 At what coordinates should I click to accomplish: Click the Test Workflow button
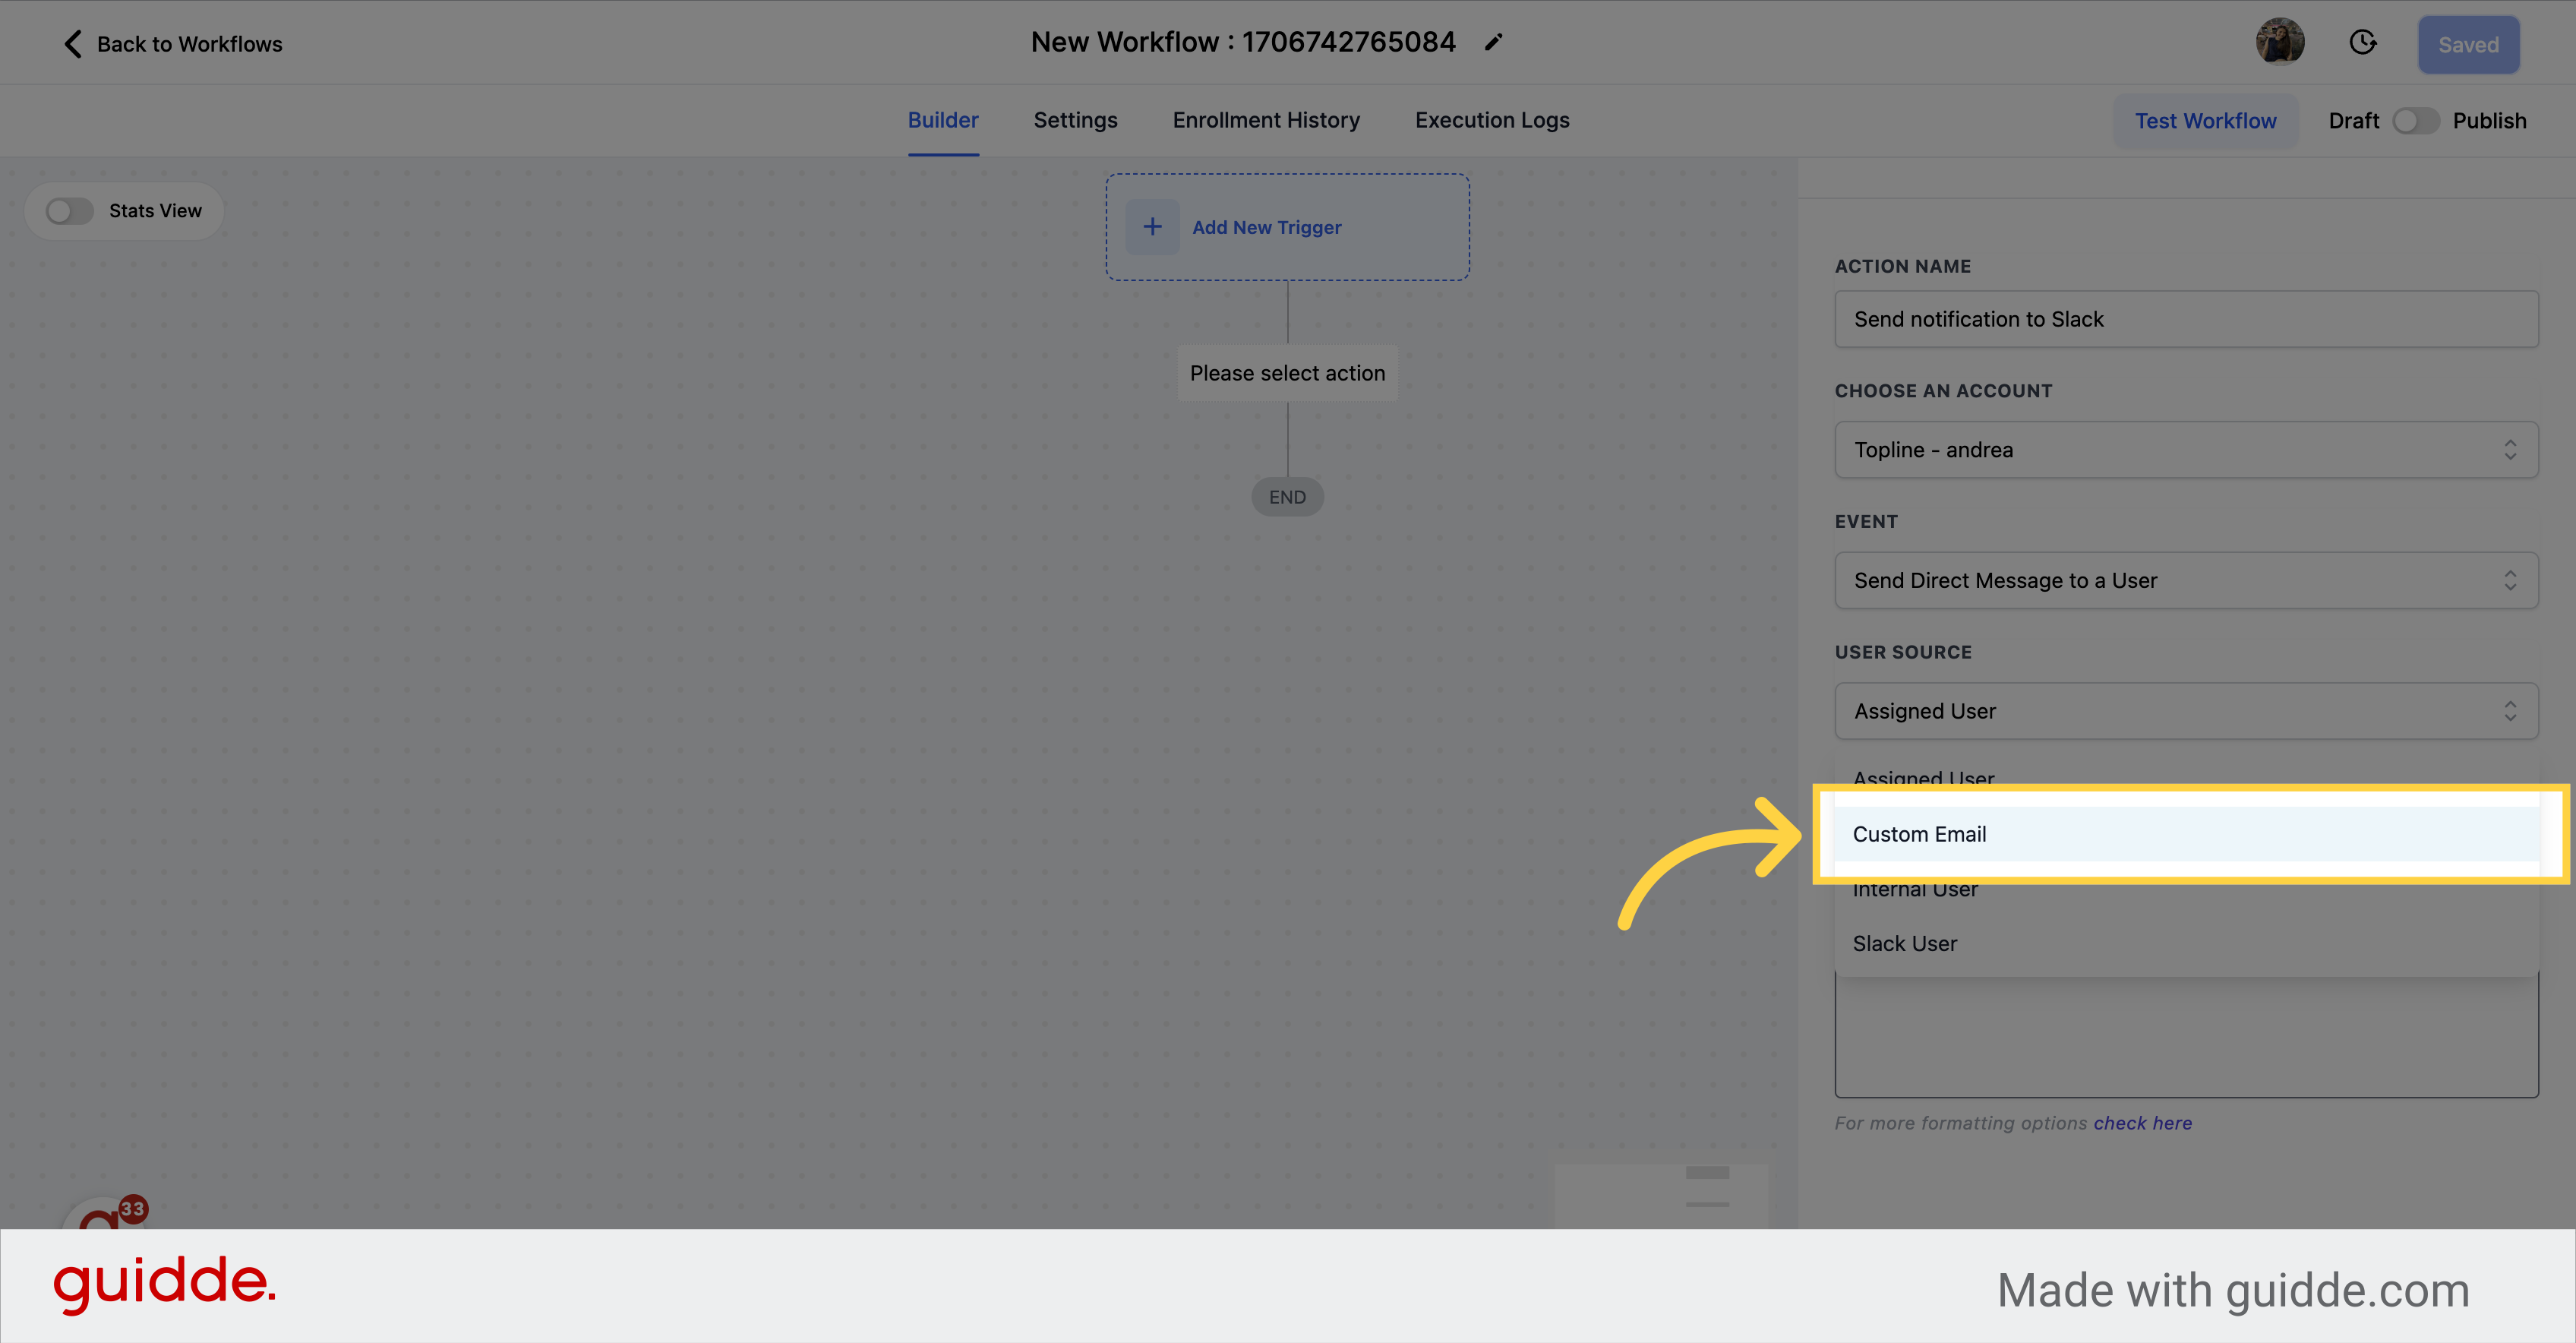click(2206, 121)
